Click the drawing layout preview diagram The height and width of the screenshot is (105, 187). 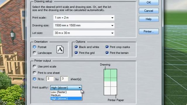[110, 82]
